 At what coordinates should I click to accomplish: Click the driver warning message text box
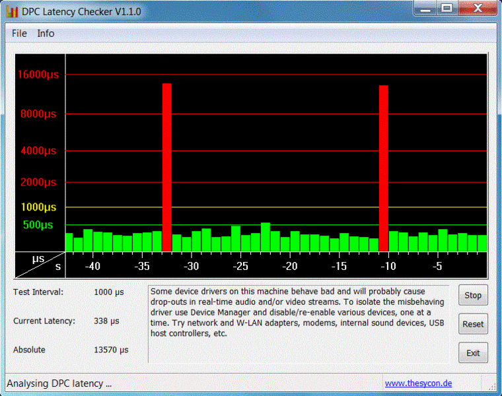(x=299, y=324)
